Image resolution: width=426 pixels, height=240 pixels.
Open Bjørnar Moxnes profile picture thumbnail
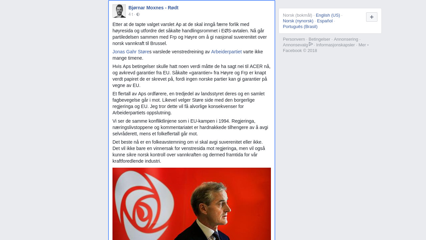tap(119, 11)
